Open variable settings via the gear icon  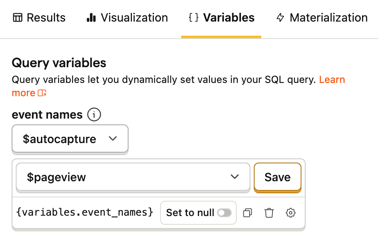pos(291,213)
